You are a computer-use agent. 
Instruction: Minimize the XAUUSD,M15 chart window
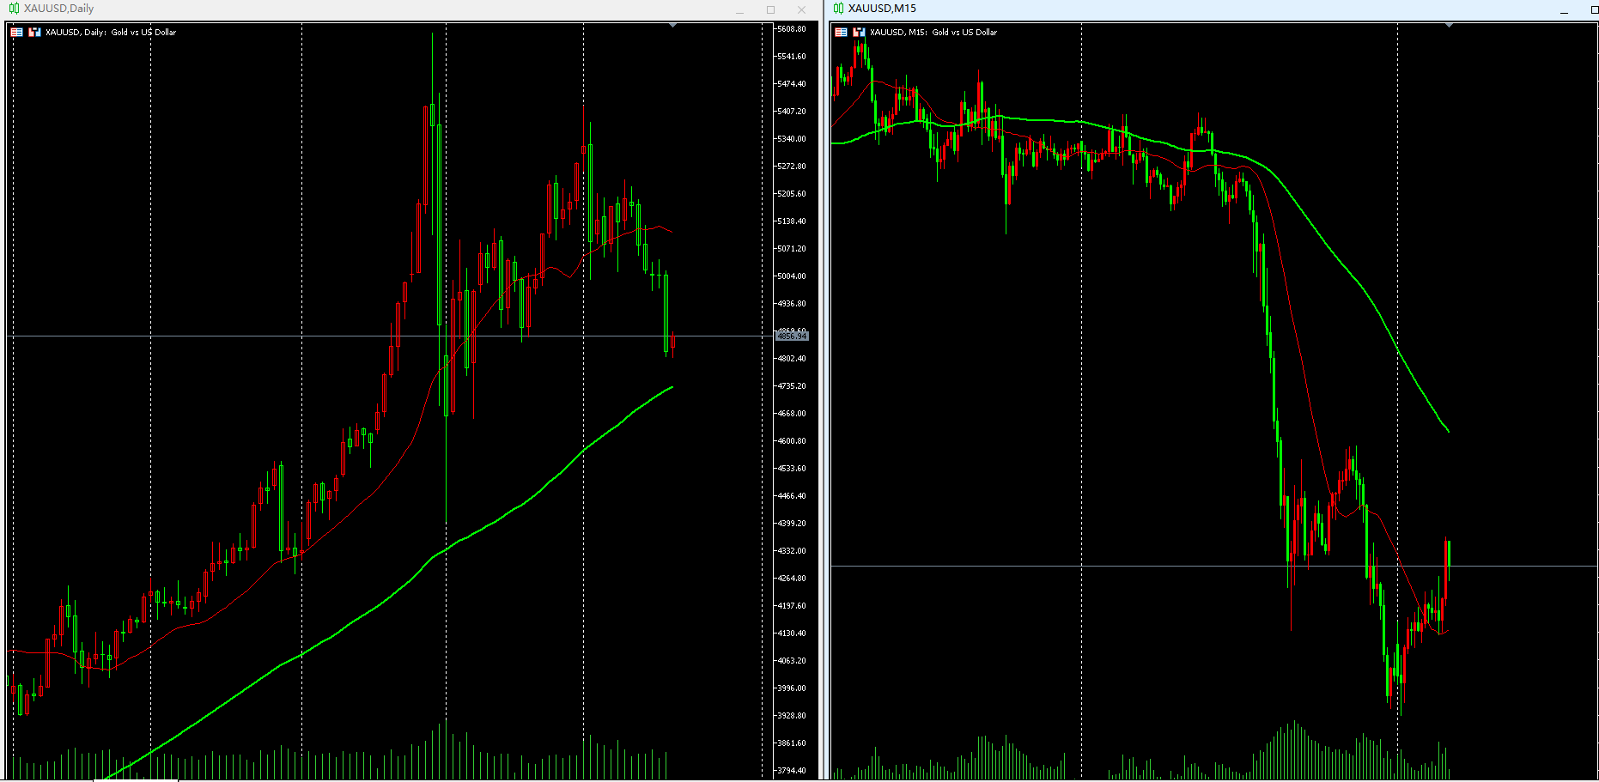1564,10
